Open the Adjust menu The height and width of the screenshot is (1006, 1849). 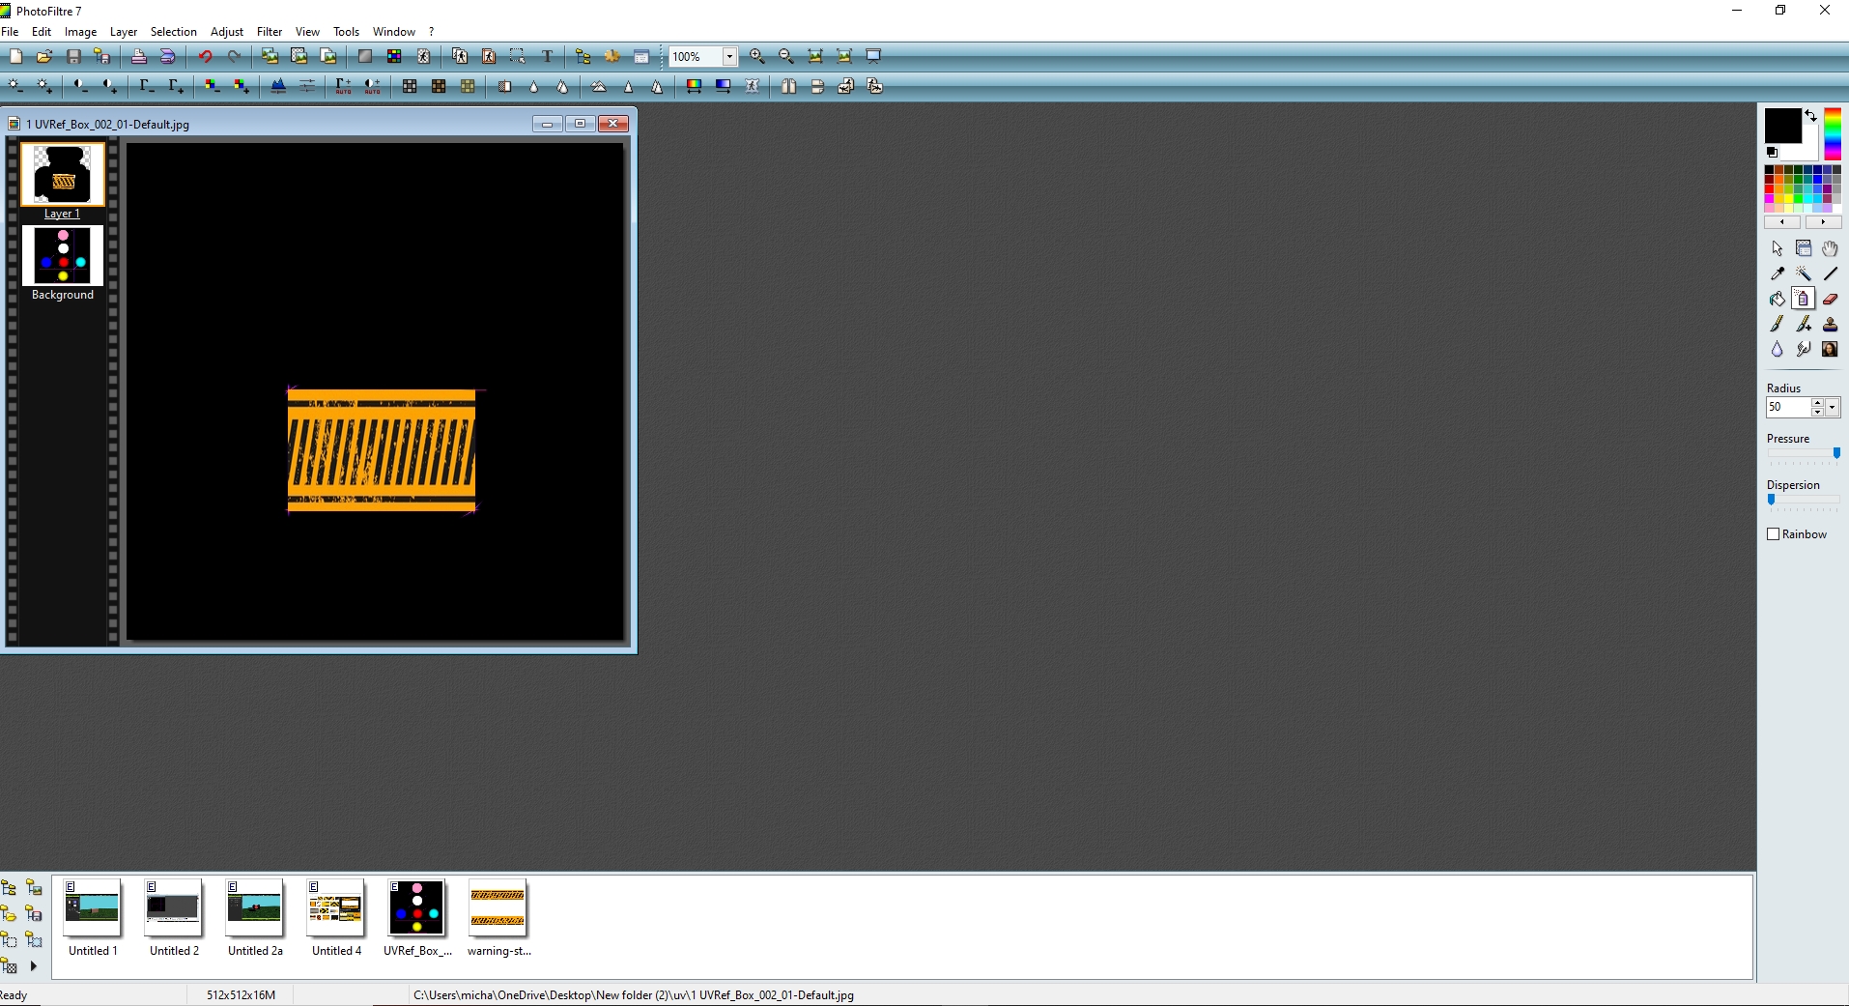(x=227, y=32)
